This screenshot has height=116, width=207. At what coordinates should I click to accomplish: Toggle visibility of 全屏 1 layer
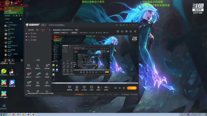[26, 40]
